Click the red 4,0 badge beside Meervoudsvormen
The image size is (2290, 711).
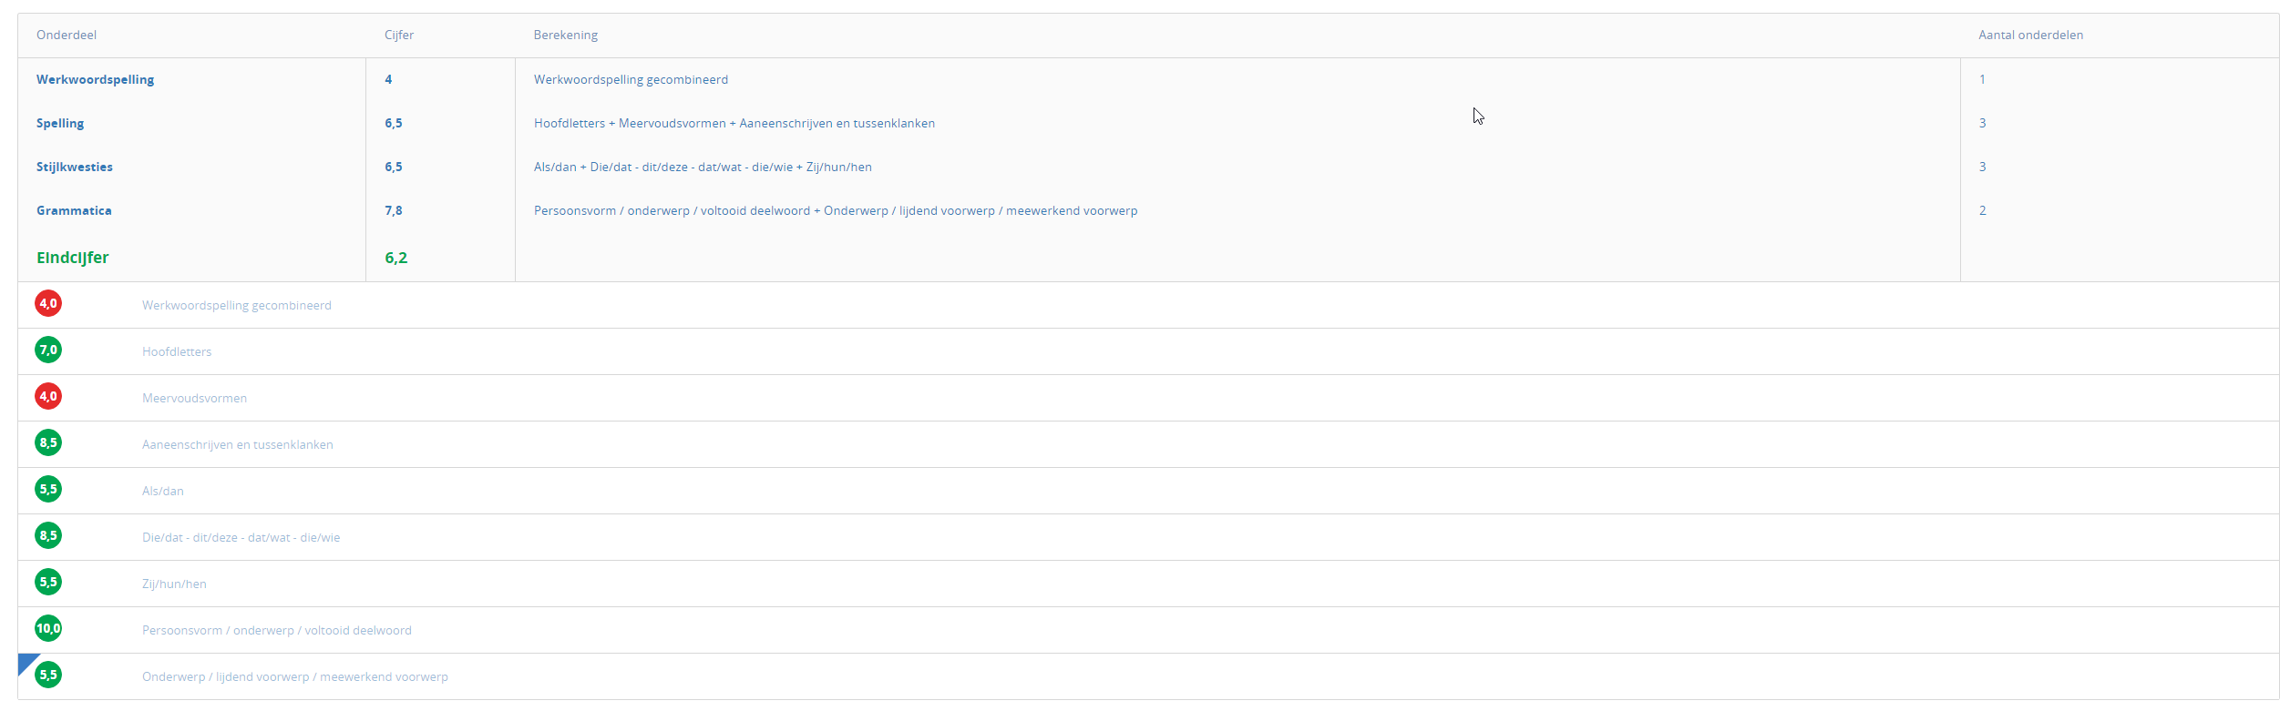point(48,397)
